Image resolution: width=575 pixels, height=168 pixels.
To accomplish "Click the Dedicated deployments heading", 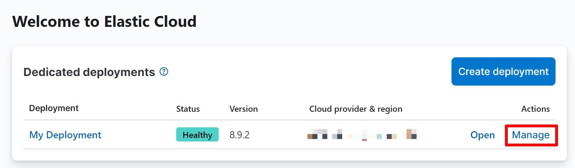I will coord(89,72).
